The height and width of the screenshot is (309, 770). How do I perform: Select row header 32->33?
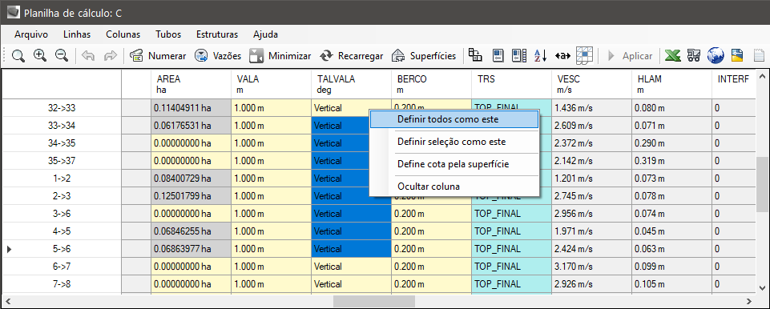point(62,108)
